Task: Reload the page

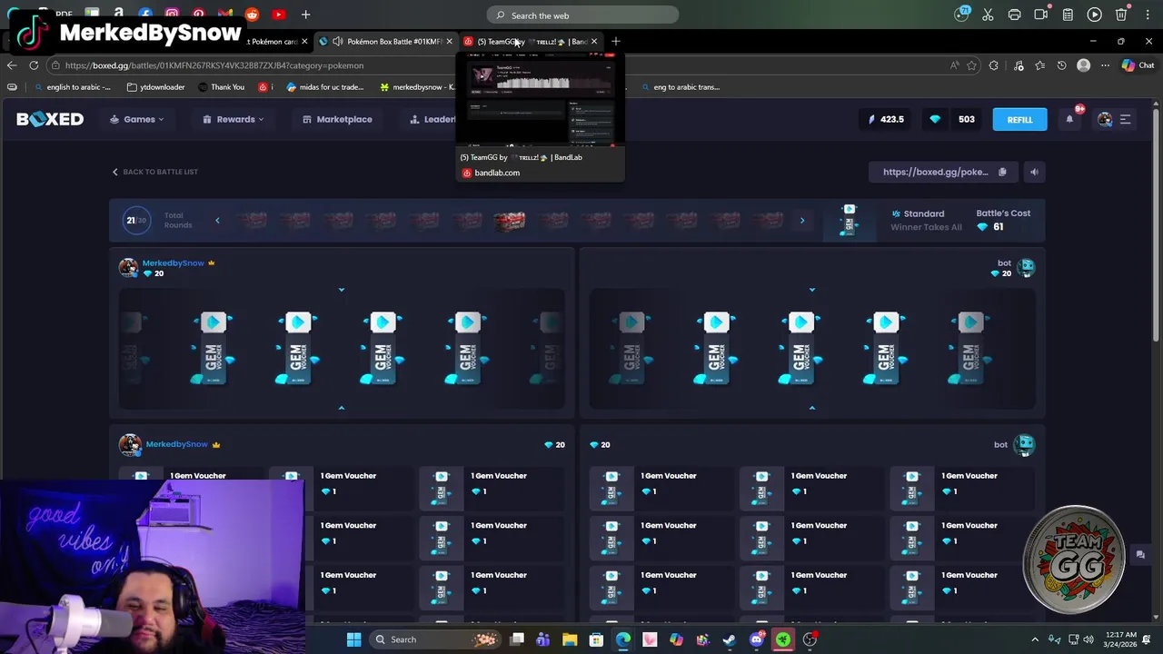Action: [34, 65]
